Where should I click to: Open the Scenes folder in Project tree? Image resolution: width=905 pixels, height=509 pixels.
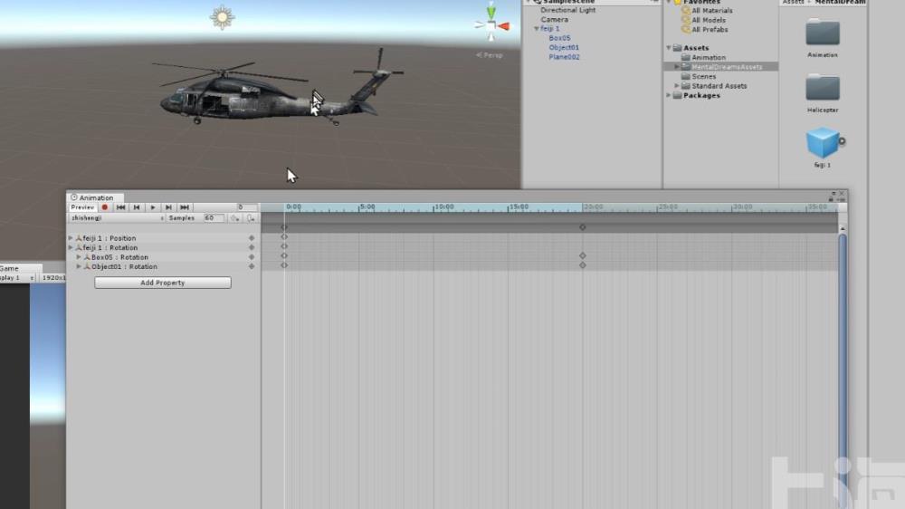pos(703,76)
